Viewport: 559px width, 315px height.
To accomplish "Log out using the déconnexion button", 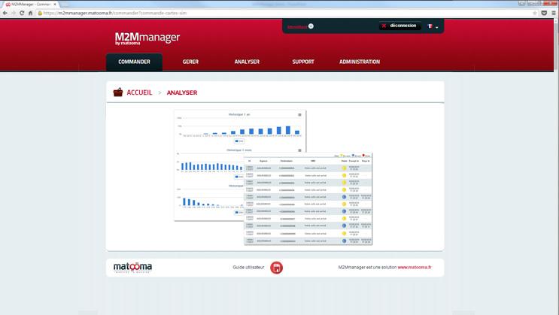I will pyautogui.click(x=399, y=26).
